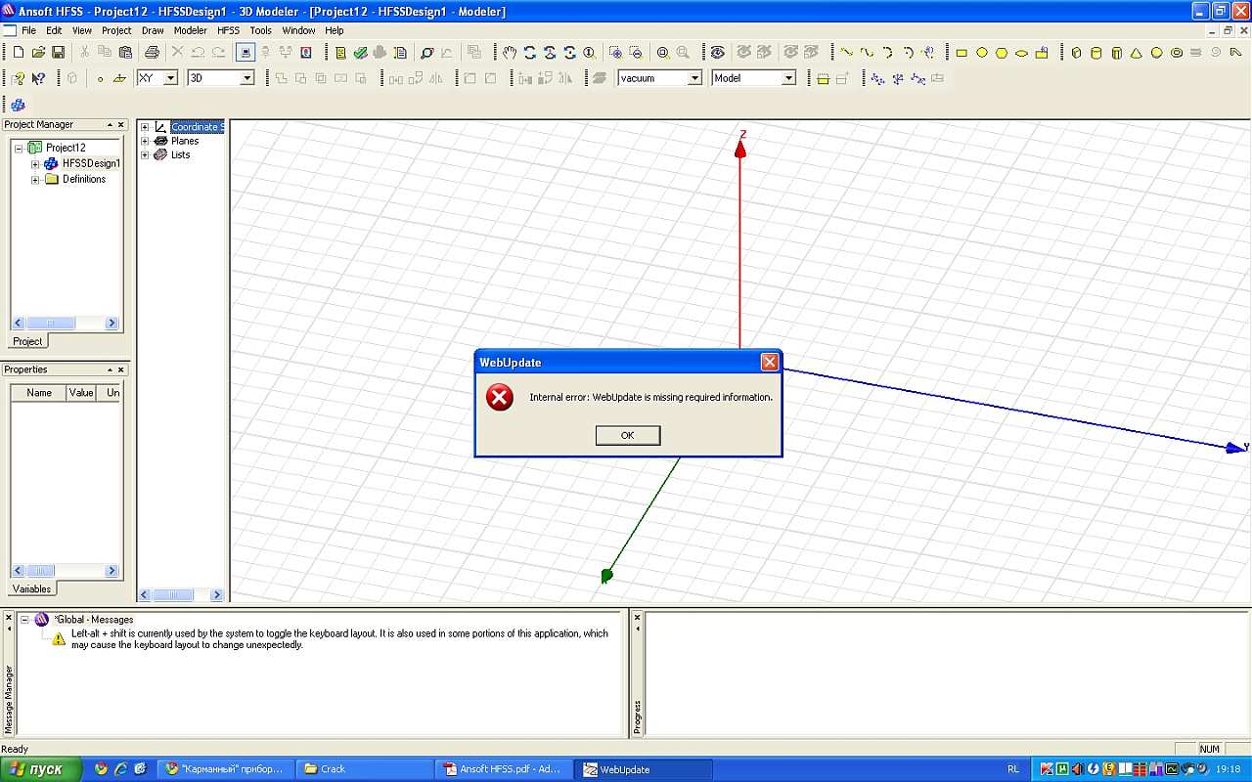Select the Pan hand tool
This screenshot has width=1252, height=782.
[x=510, y=53]
